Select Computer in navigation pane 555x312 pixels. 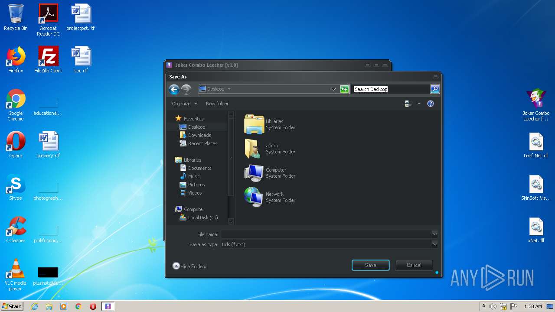[x=189, y=209]
